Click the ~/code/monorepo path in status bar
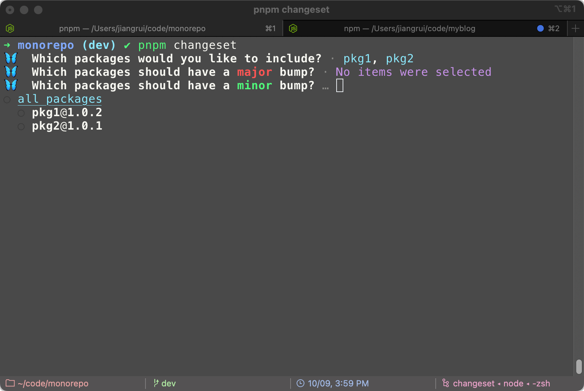The height and width of the screenshot is (391, 584). (53, 383)
